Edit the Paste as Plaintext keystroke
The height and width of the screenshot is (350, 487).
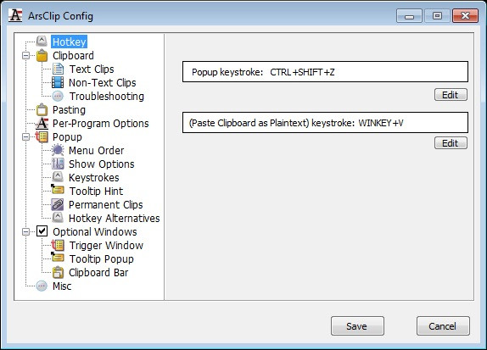[x=451, y=143]
